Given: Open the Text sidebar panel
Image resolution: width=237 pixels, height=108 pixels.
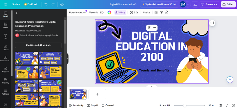Looking at the screenshot, I should (6, 36).
